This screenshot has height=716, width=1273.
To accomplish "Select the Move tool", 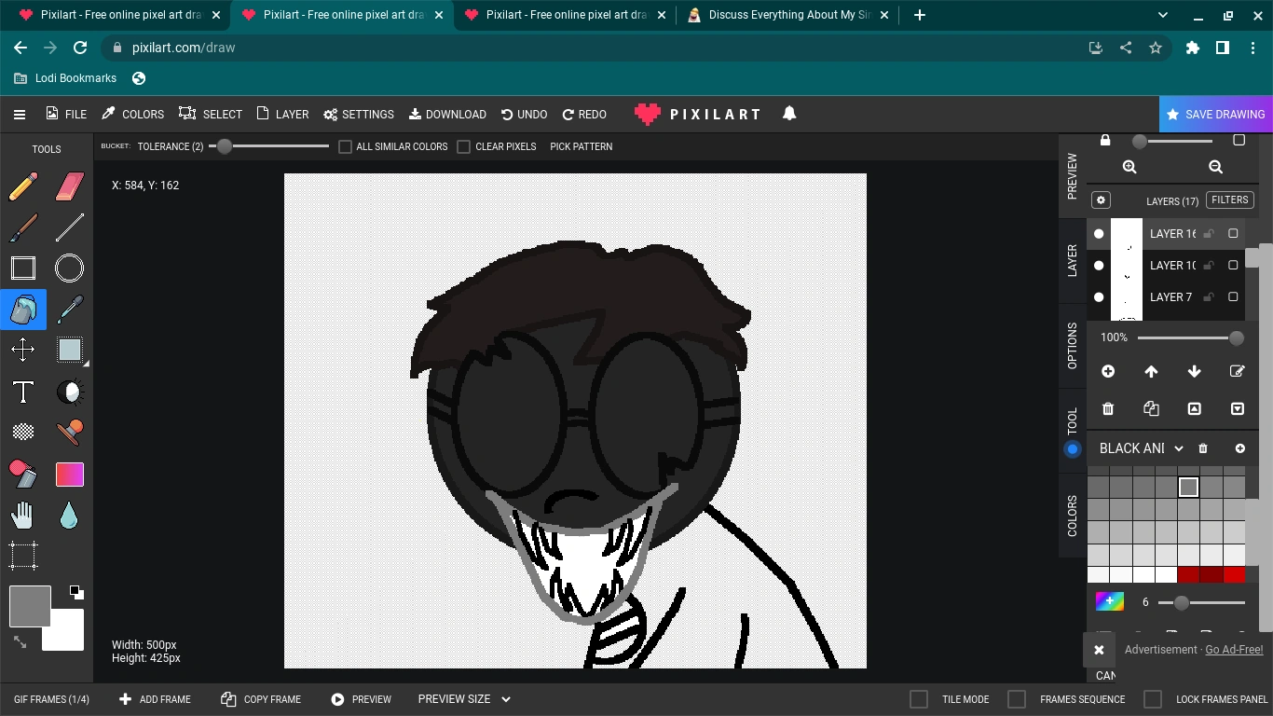I will click(x=22, y=350).
